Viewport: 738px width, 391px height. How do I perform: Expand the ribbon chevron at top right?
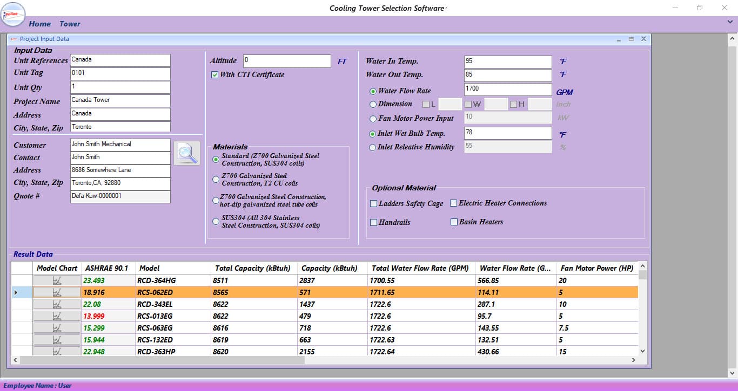click(x=731, y=22)
